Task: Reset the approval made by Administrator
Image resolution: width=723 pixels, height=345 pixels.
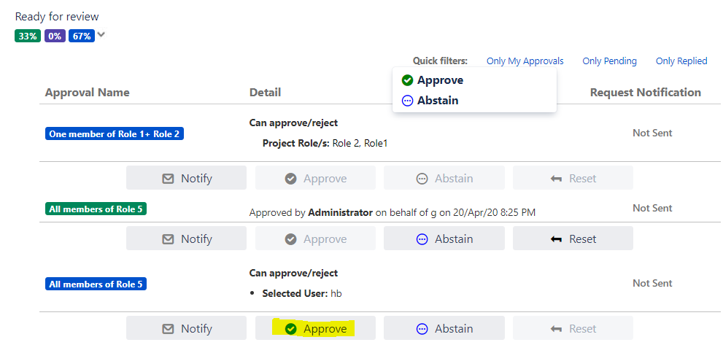Action: (573, 239)
